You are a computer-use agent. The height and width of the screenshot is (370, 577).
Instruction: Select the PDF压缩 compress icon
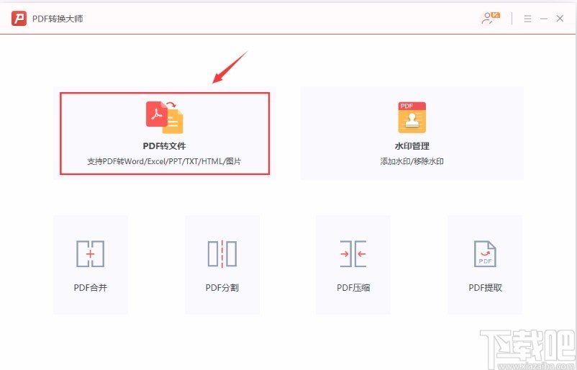(353, 253)
